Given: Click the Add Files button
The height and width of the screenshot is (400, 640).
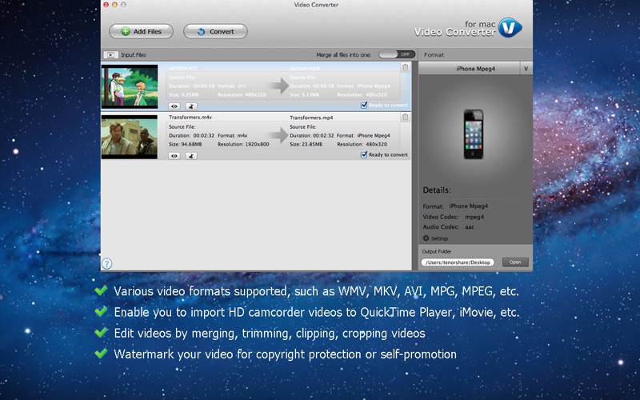Looking at the screenshot, I should pyautogui.click(x=142, y=31).
